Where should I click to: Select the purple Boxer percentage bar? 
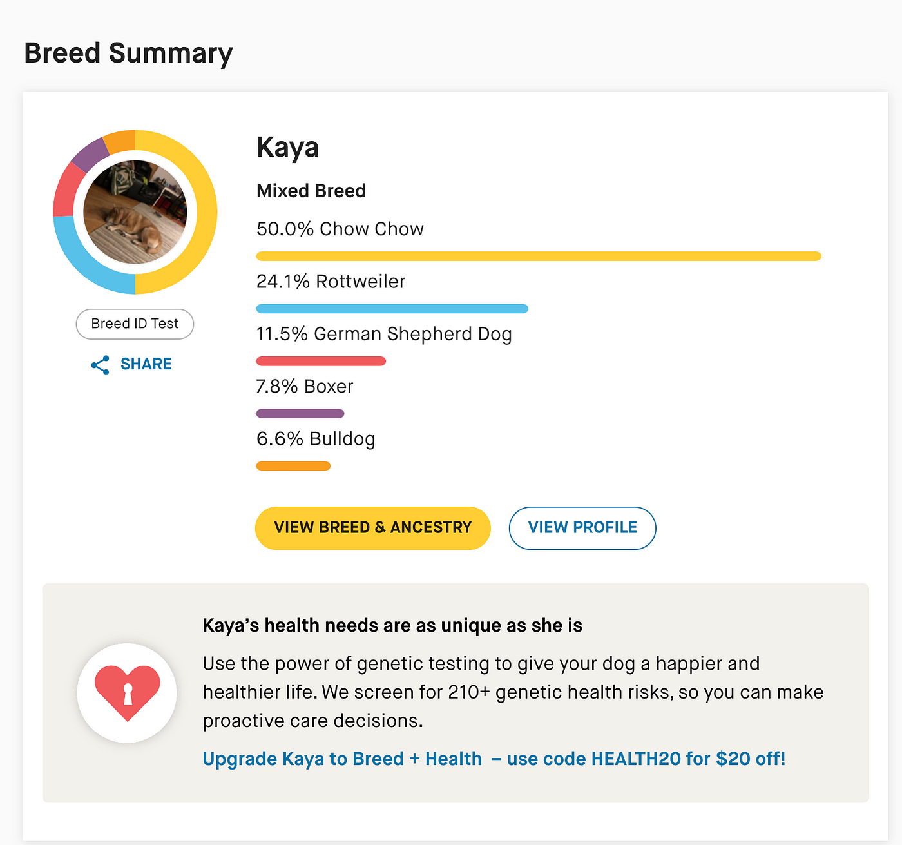300,413
